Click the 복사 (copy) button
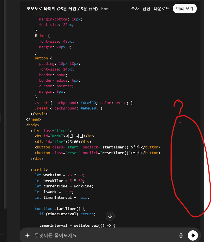 point(135,9)
